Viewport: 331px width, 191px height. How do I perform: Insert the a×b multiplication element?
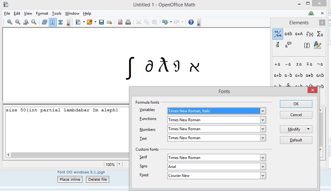pos(299,76)
